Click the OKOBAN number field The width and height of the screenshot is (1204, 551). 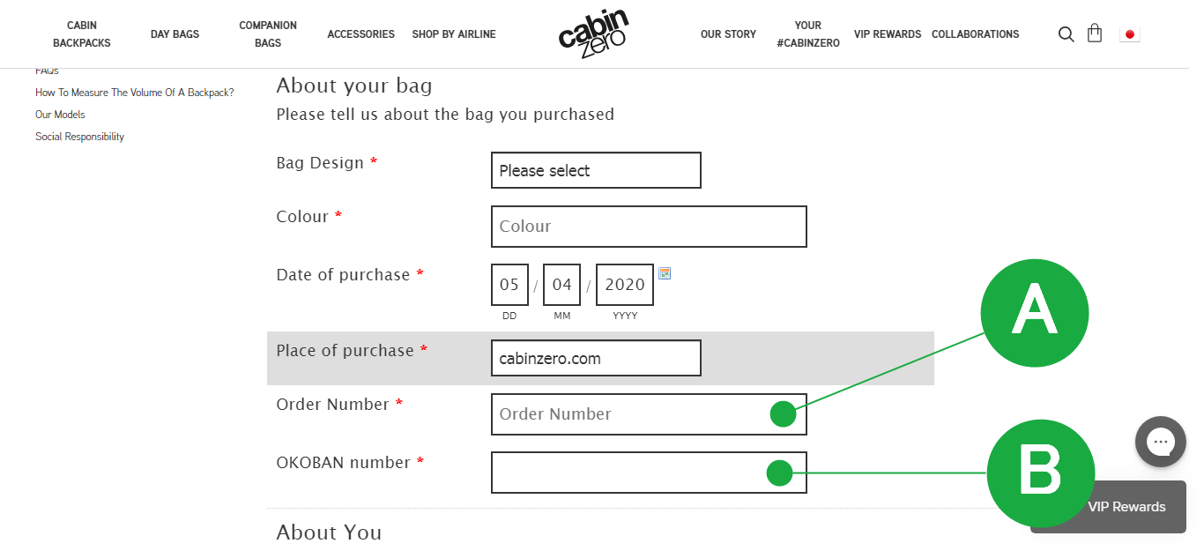649,473
